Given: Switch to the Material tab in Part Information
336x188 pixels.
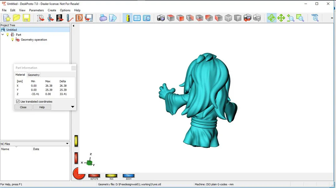Looking at the screenshot, I should point(20,75).
